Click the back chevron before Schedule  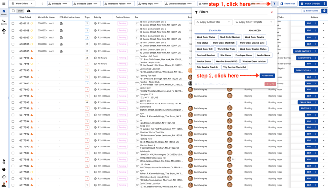click(42, 4)
